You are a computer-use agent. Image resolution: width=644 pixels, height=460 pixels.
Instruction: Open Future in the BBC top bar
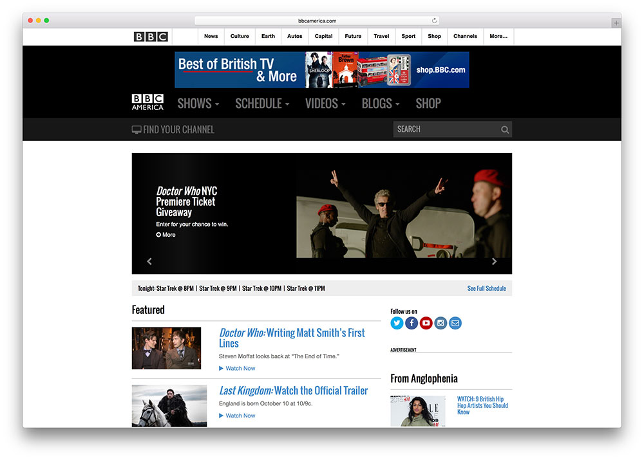point(353,36)
